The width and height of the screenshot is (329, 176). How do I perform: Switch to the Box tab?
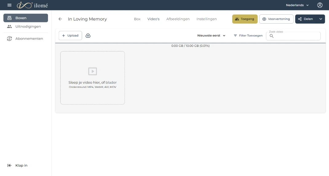coord(137,19)
